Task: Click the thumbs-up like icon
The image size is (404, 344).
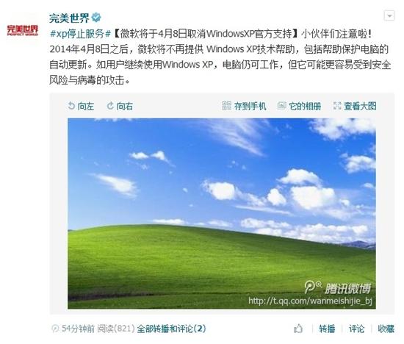Action: click(298, 329)
